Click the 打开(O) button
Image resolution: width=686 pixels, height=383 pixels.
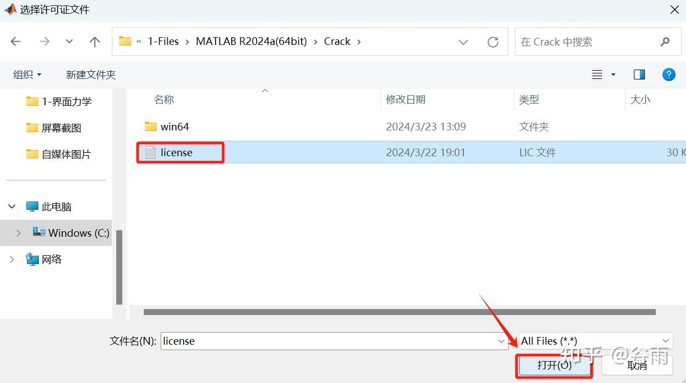(x=554, y=366)
